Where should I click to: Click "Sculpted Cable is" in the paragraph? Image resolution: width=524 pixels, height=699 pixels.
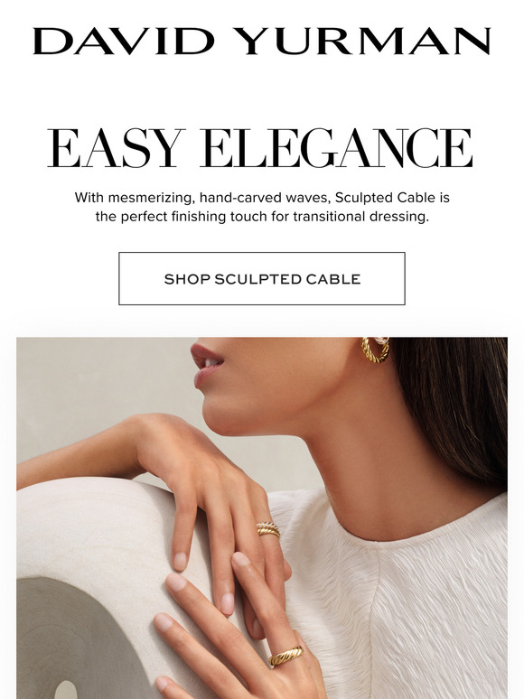click(x=392, y=198)
